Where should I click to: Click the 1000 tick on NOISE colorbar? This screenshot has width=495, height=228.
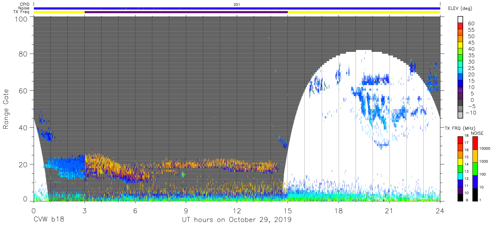(x=484, y=161)
